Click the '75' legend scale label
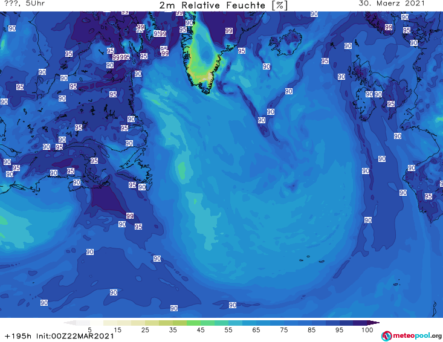443x342 pixels. click(x=284, y=330)
